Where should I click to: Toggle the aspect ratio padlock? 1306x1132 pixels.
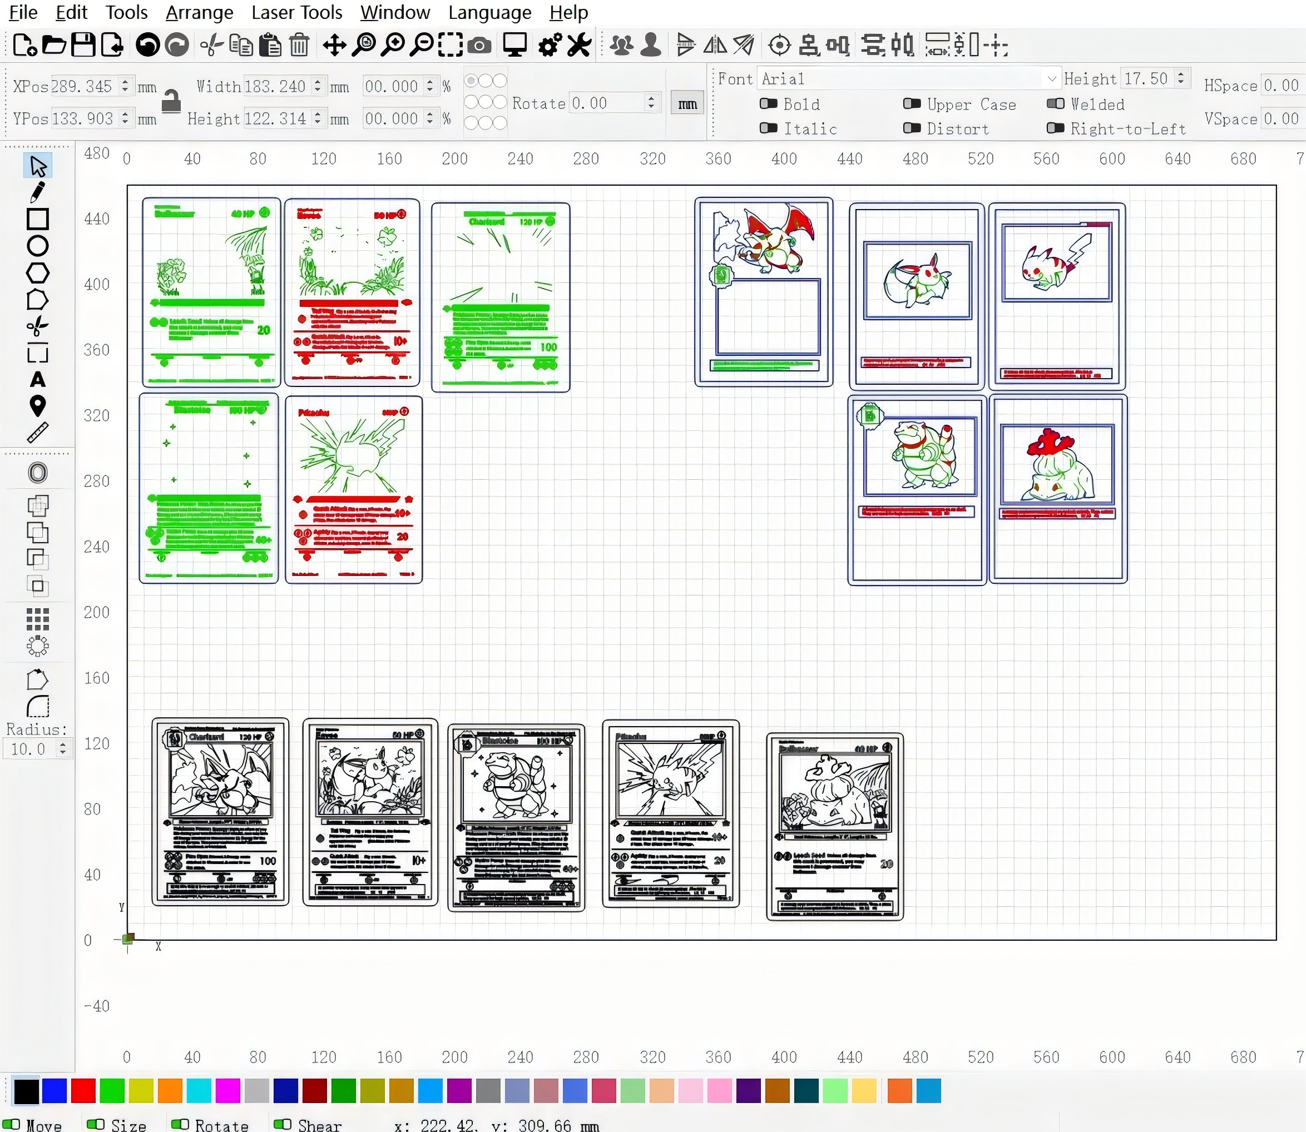click(x=171, y=101)
